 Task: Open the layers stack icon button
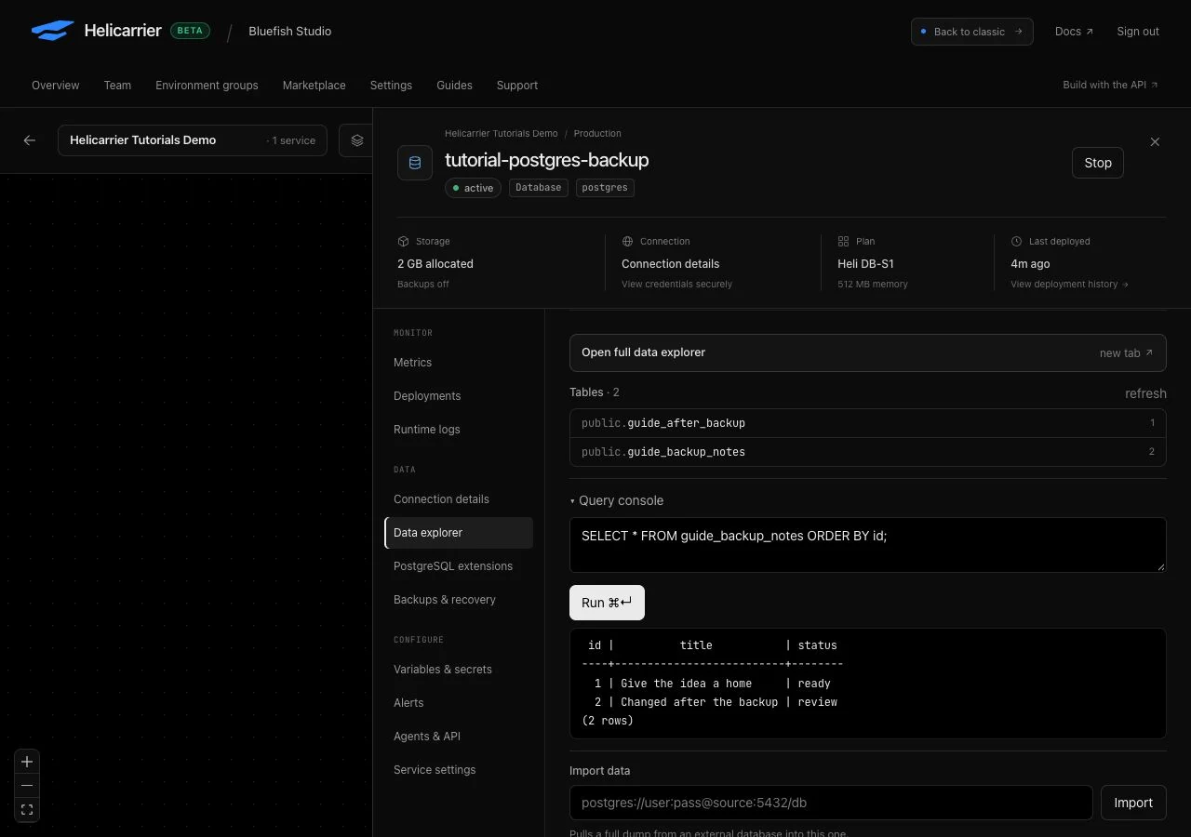click(356, 140)
